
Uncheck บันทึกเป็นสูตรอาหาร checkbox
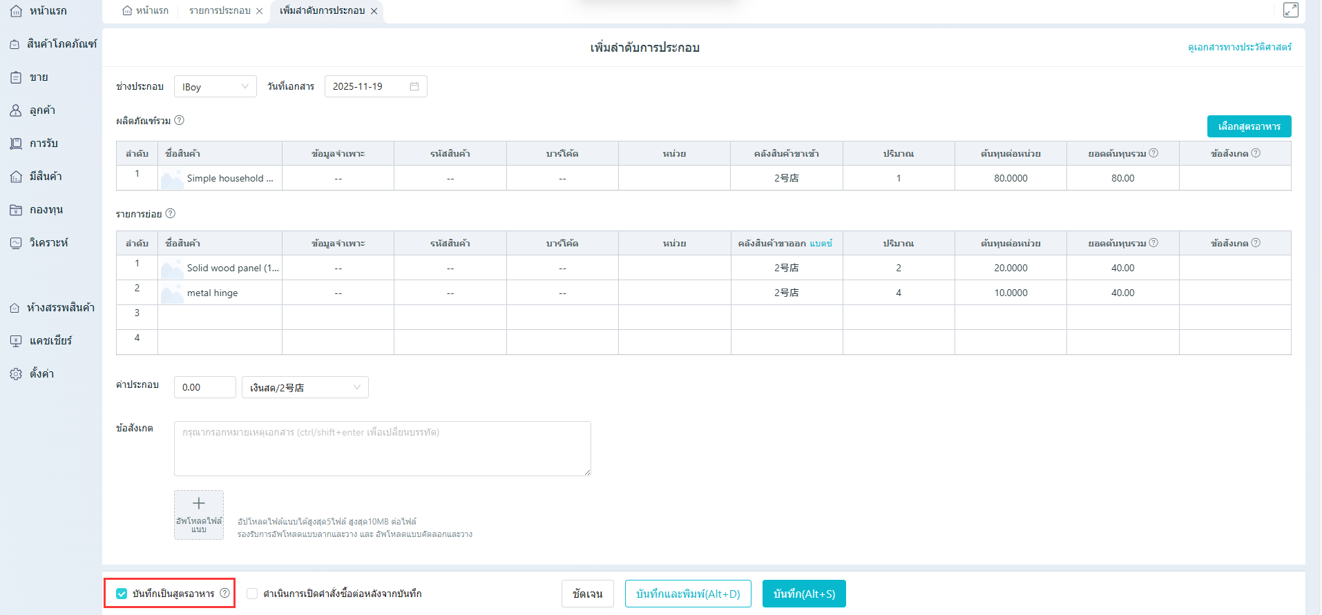(122, 594)
